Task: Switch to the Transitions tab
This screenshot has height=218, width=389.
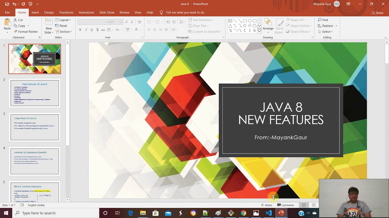Action: 66,12
